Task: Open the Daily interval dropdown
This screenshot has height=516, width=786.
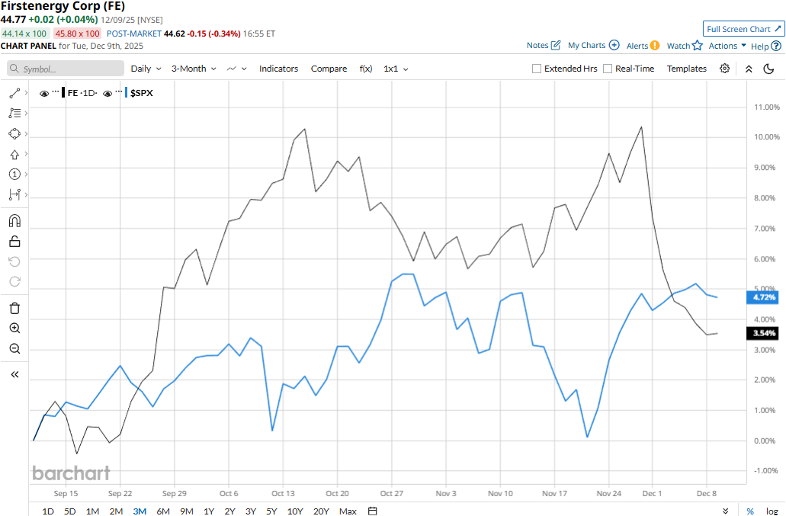Action: tap(146, 69)
